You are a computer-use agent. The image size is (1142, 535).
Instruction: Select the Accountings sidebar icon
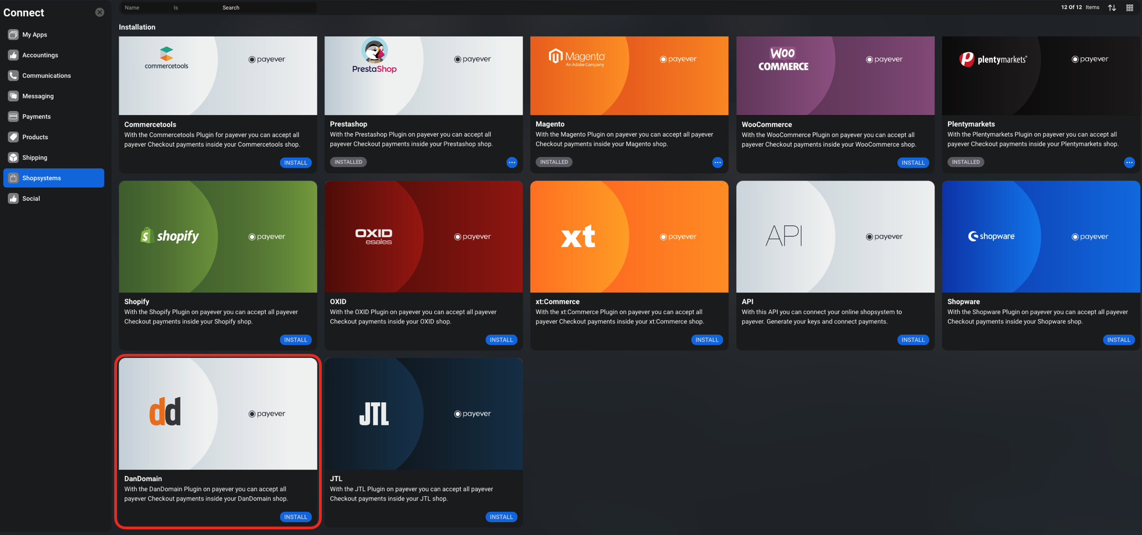(x=13, y=55)
